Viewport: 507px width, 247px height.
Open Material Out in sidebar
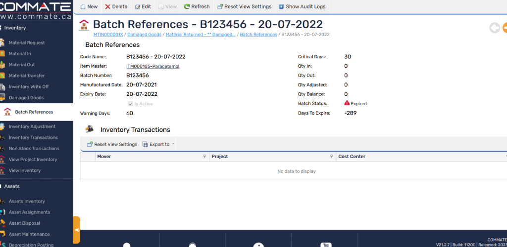pyautogui.click(x=22, y=65)
